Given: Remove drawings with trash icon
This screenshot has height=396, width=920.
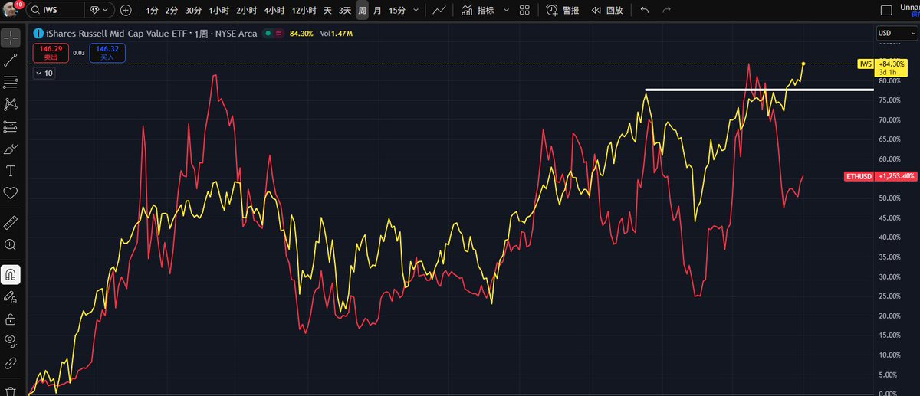Looking at the screenshot, I should pyautogui.click(x=11, y=390).
